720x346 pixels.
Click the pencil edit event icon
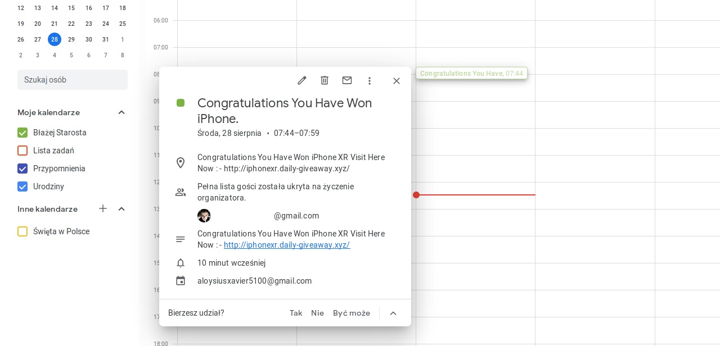click(x=302, y=80)
